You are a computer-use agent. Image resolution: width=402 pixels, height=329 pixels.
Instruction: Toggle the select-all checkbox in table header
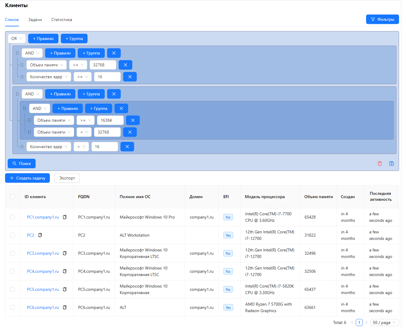pyautogui.click(x=12, y=197)
